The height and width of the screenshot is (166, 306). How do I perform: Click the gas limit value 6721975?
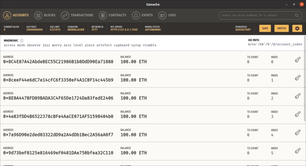(55, 30)
